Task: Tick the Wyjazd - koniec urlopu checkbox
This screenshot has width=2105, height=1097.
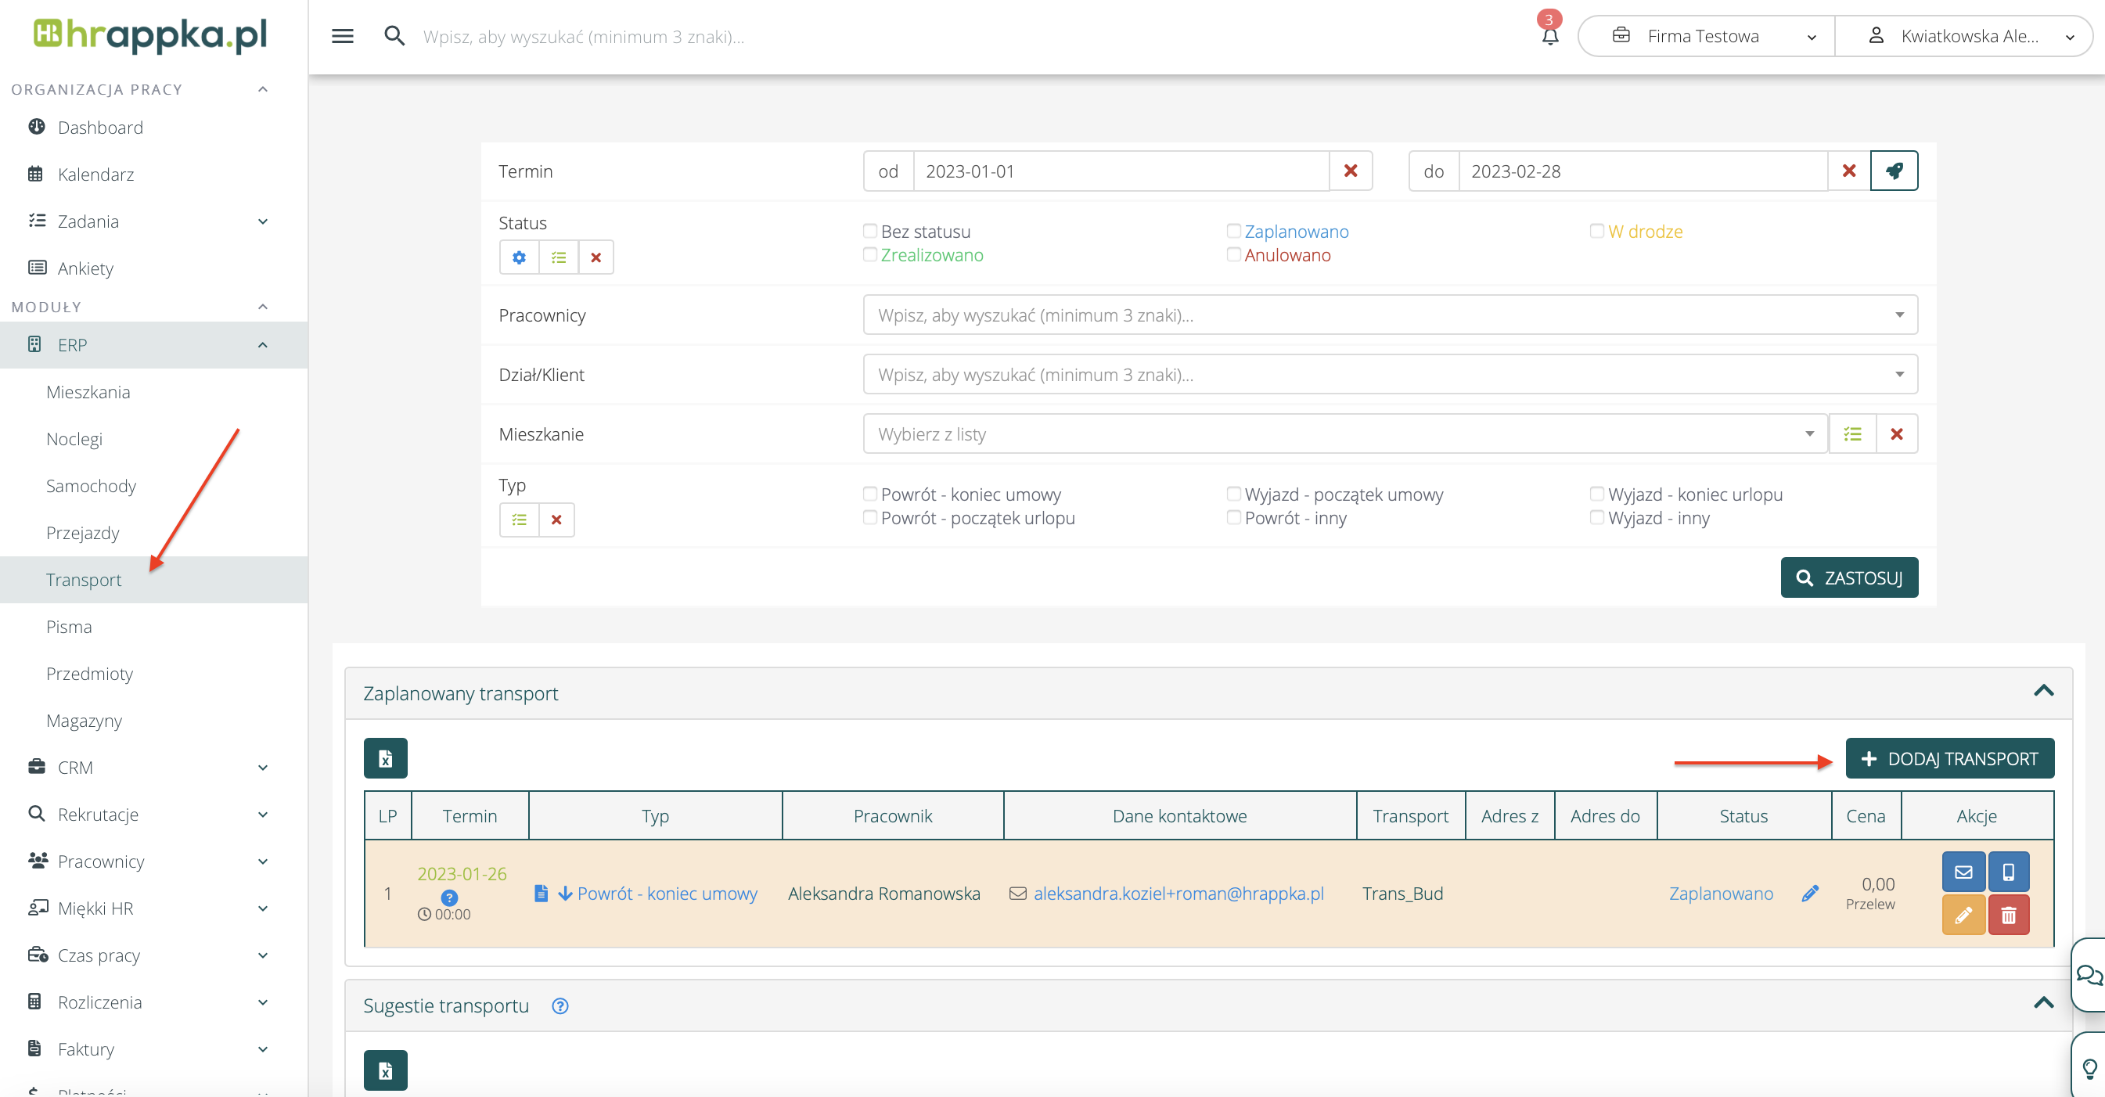Action: [1596, 494]
